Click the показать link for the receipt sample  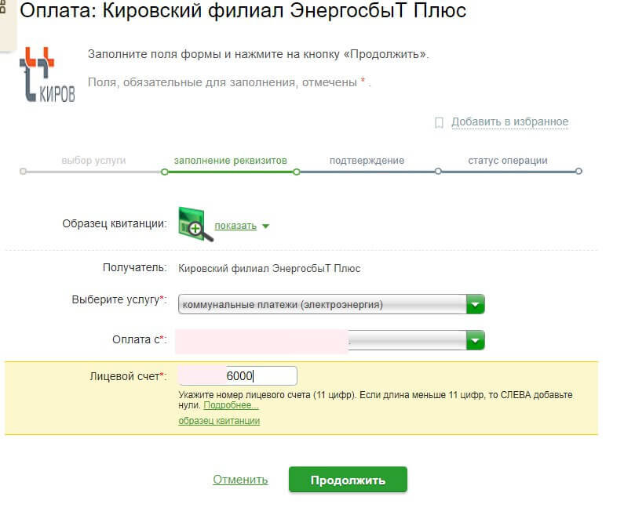235,226
